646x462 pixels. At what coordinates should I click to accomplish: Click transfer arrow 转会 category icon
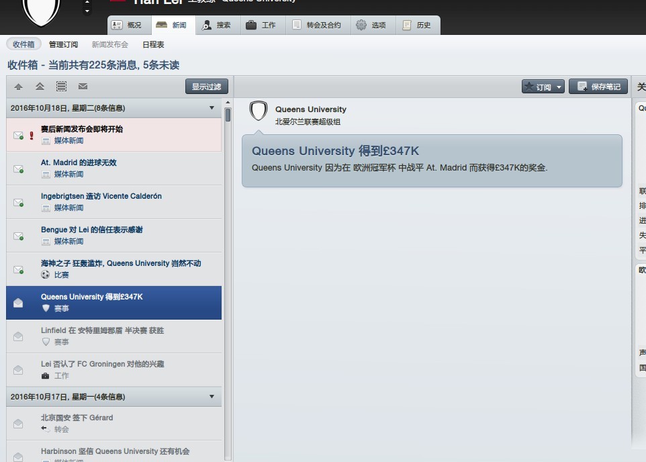45,429
